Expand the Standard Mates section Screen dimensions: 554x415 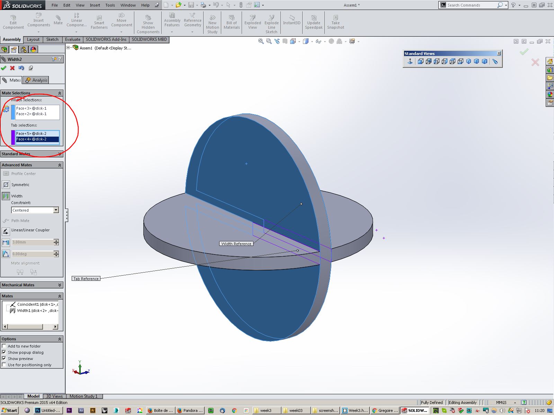(60, 154)
